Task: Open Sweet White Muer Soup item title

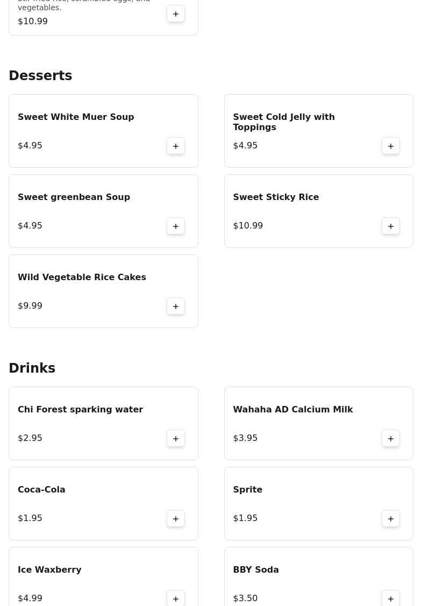Action: tap(76, 117)
